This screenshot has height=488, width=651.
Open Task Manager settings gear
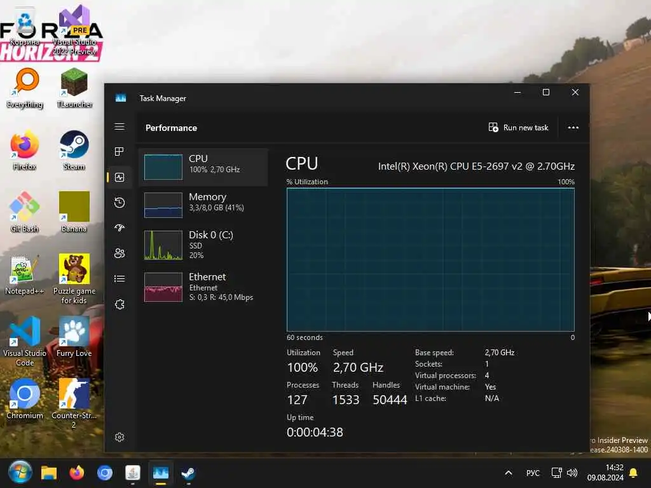[x=120, y=437]
